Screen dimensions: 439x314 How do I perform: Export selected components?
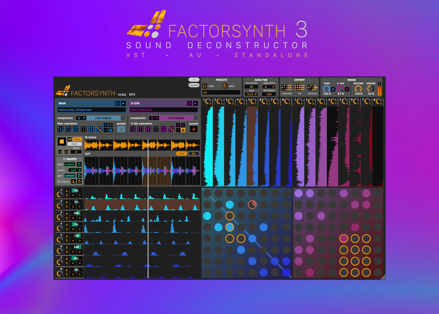click(x=286, y=88)
